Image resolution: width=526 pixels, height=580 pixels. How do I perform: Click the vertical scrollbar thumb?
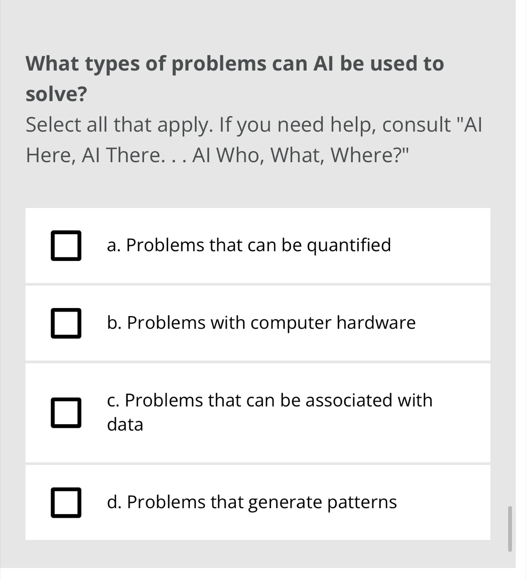(x=510, y=529)
